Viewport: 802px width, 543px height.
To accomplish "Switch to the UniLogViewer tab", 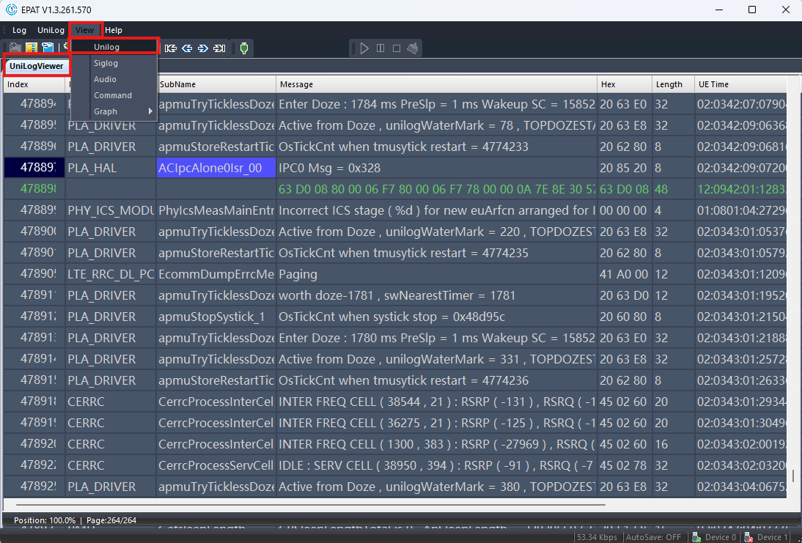I will tap(37, 66).
